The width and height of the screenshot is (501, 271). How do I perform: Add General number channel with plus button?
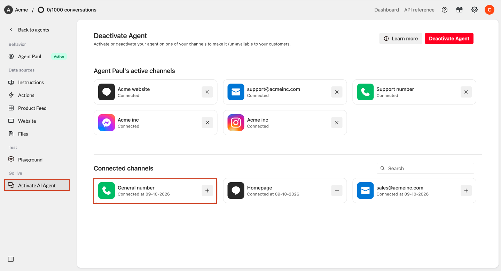(207, 191)
